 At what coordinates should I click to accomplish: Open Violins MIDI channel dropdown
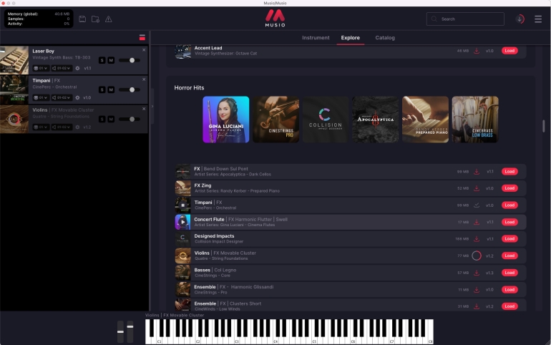[x=40, y=127]
